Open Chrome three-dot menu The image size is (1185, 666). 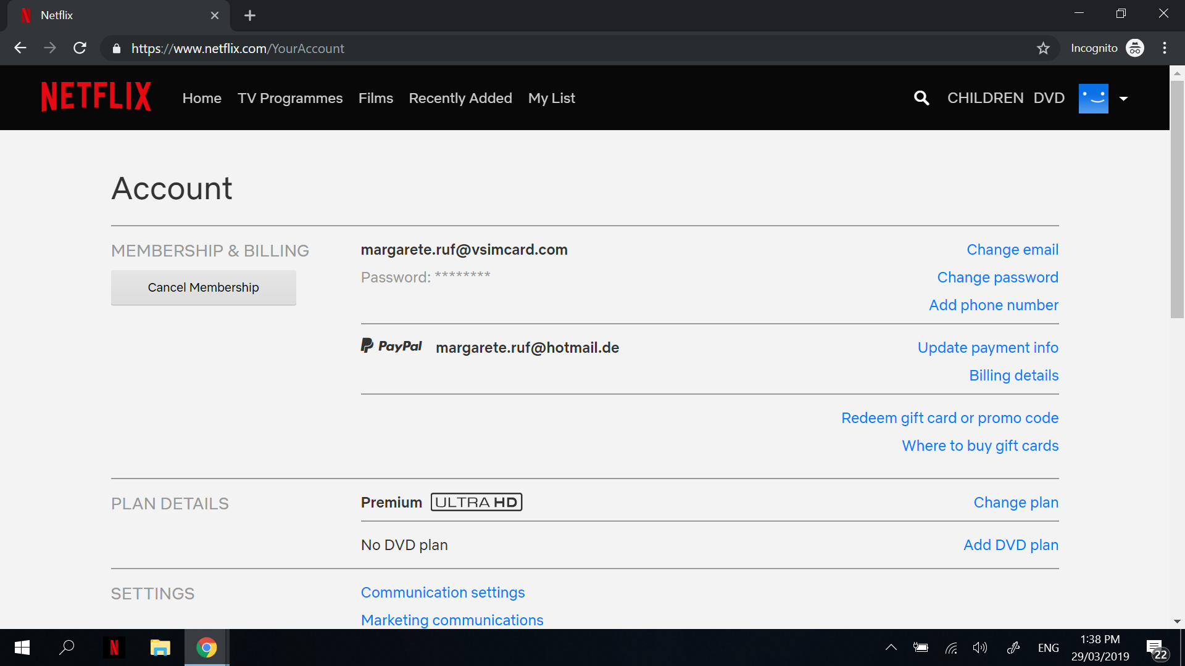[x=1164, y=48]
